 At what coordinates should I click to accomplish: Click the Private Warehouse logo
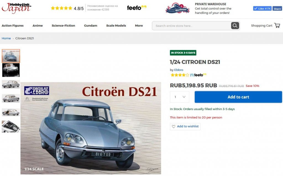tap(177, 8)
